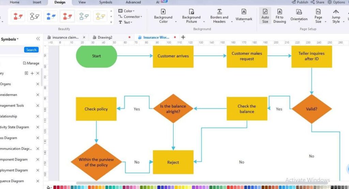Open the Drawing2 document tab

[x=105, y=37]
